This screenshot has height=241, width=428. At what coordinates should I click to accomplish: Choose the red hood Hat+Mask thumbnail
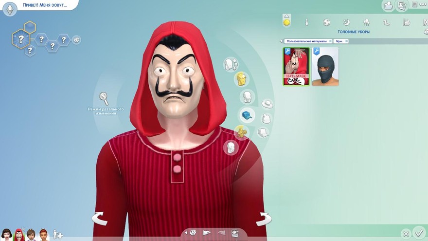coord(296,67)
